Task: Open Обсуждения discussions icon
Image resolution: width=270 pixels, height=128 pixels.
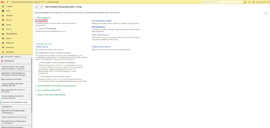Action: click(2, 61)
